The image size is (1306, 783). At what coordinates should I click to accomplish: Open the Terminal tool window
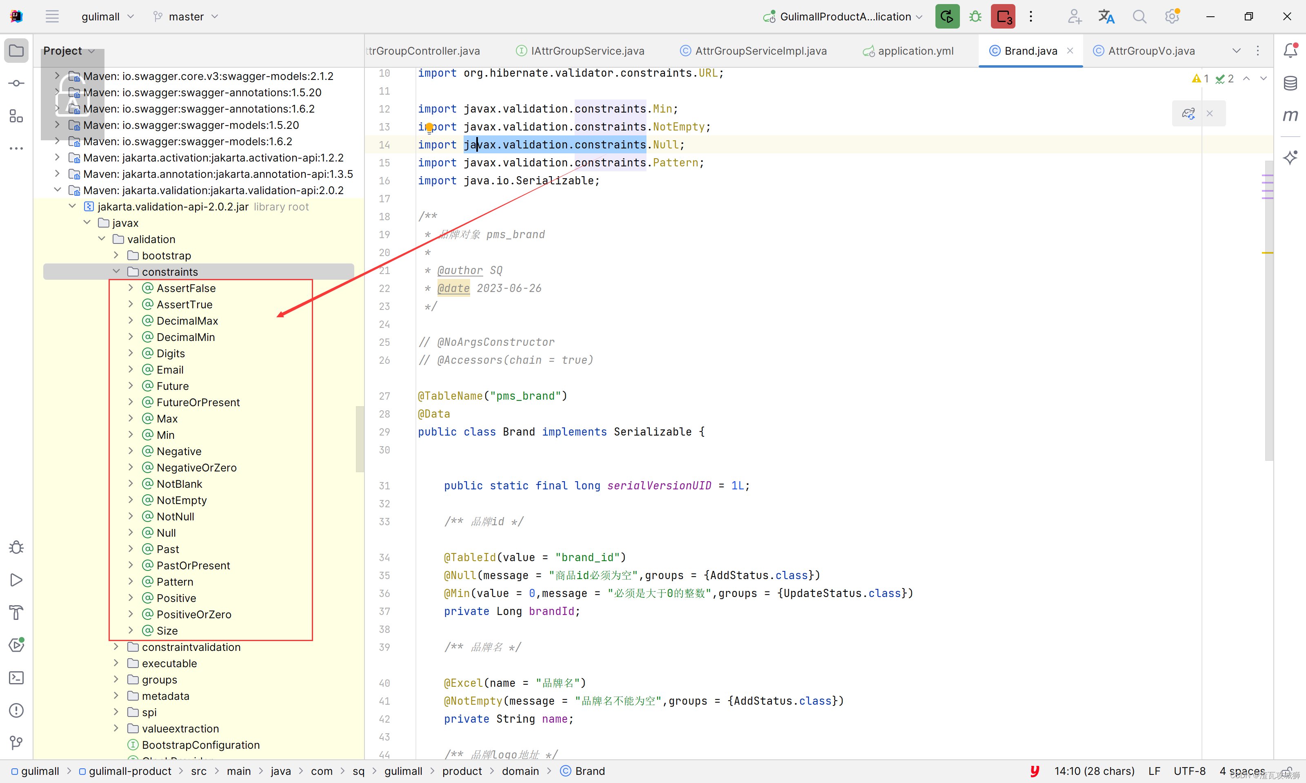pyautogui.click(x=16, y=678)
